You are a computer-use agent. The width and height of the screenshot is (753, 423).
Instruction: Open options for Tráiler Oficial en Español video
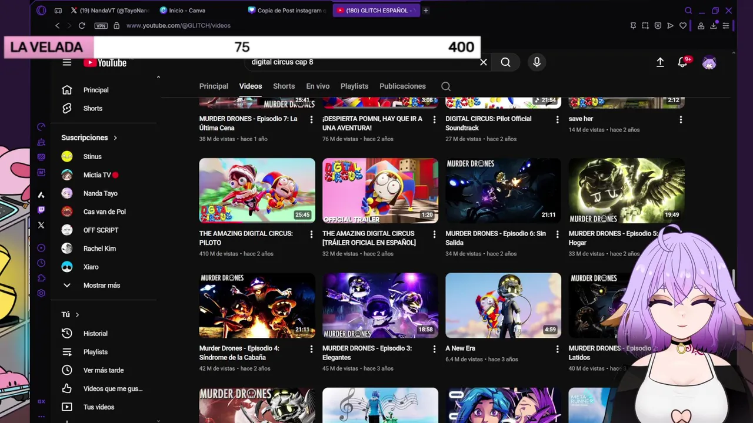pyautogui.click(x=434, y=234)
